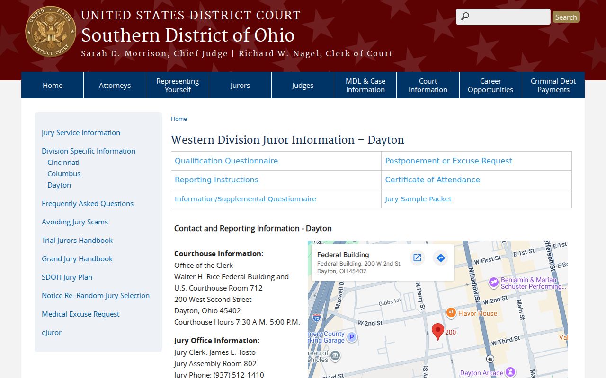Click the Interstate 75 shield on map

coord(316,318)
